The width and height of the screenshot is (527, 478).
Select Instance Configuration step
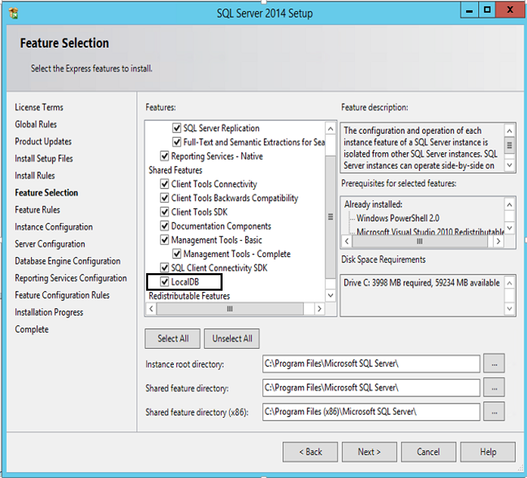point(53,226)
